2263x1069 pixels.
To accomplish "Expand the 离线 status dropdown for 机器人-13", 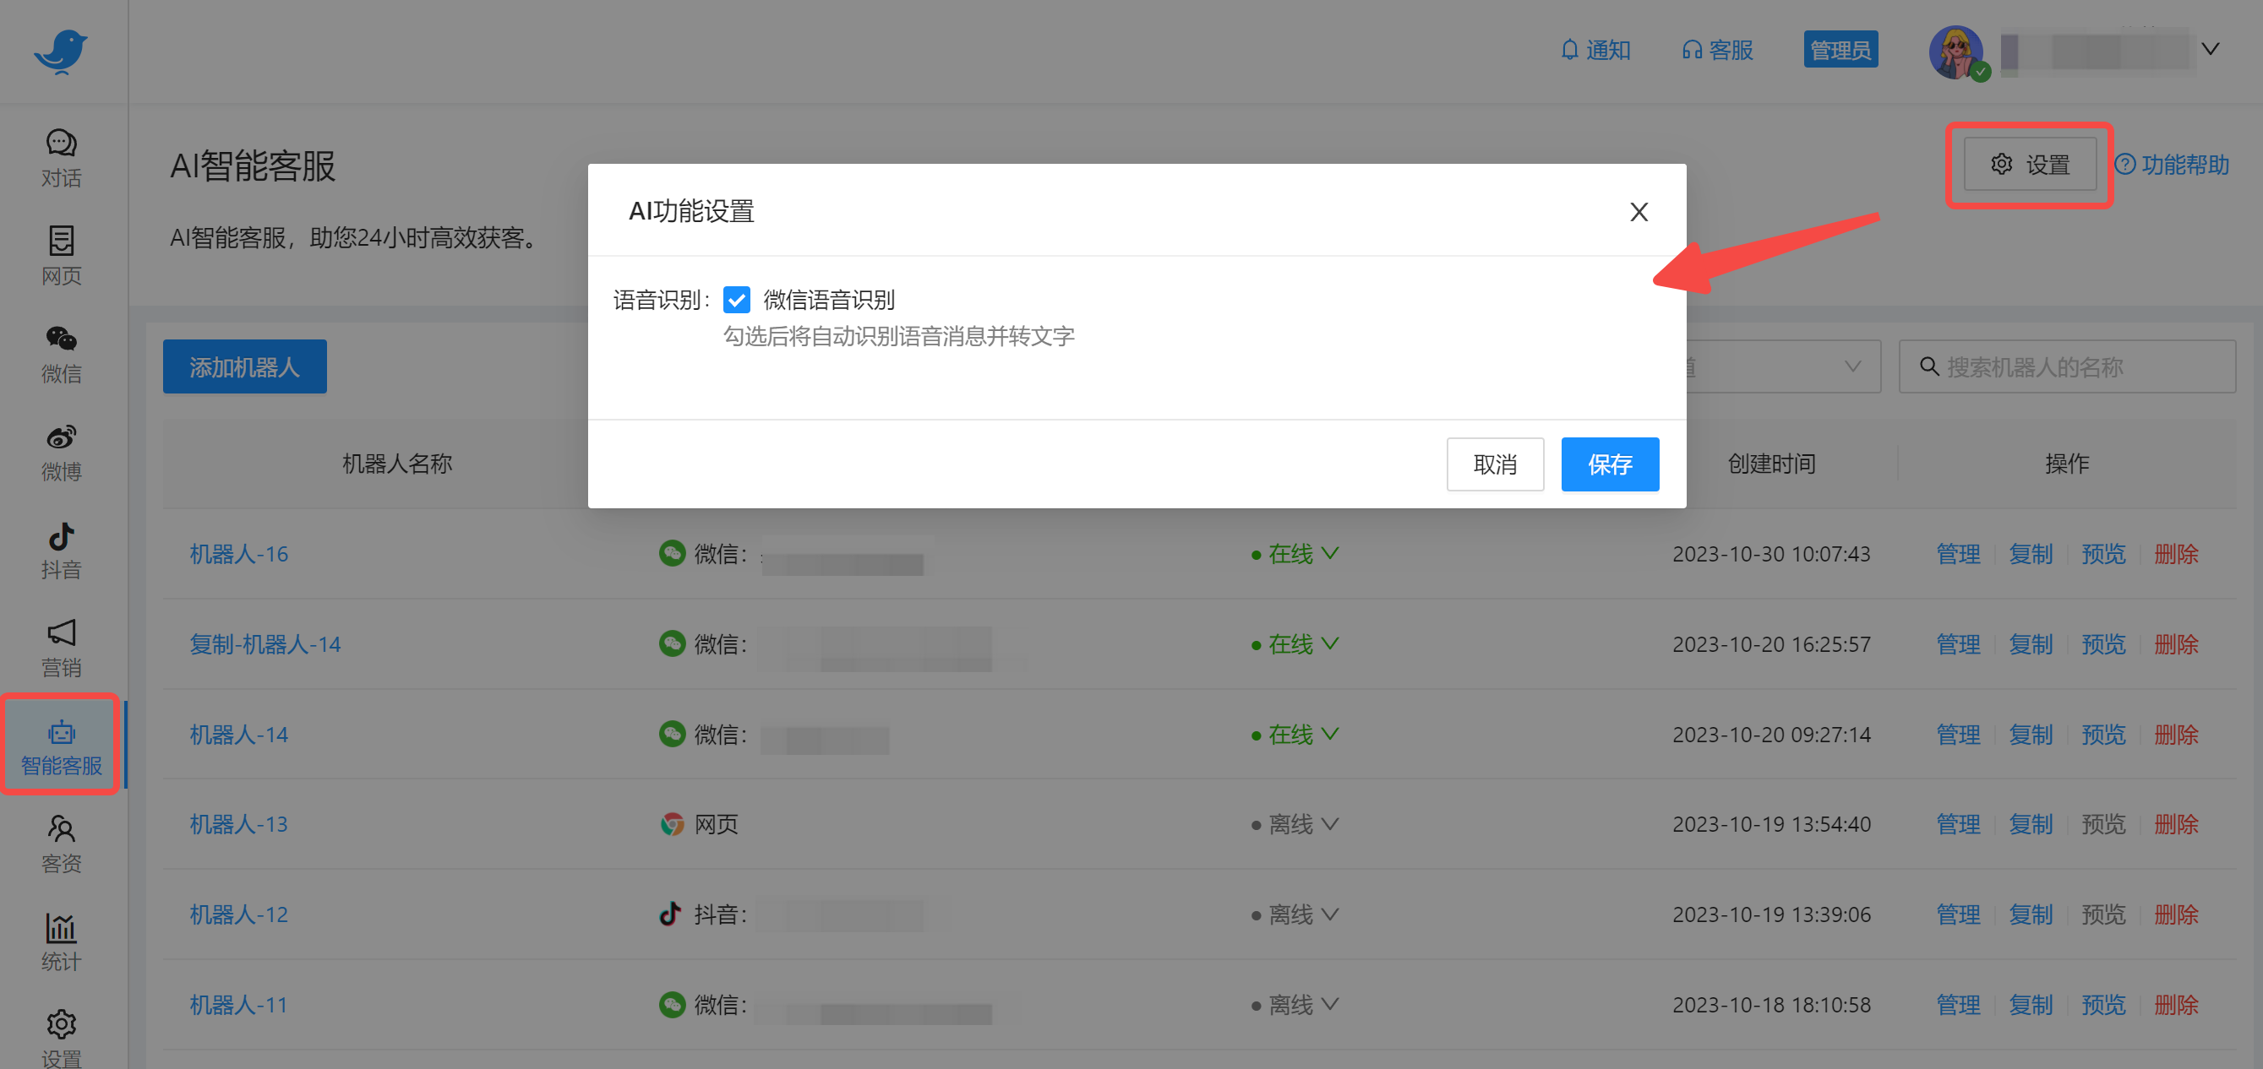I will coord(1331,823).
